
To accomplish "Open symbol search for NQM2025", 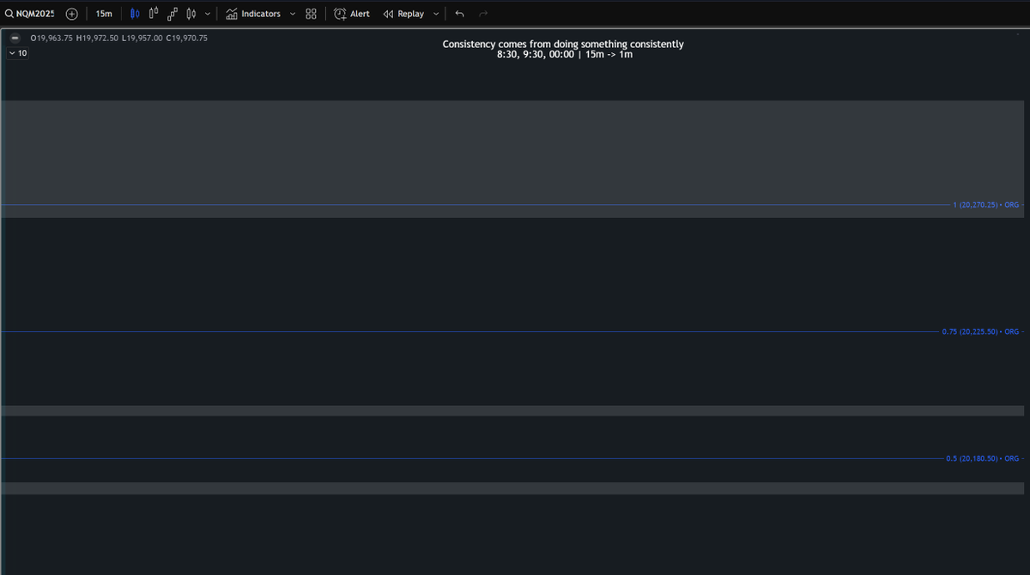I will (x=30, y=14).
